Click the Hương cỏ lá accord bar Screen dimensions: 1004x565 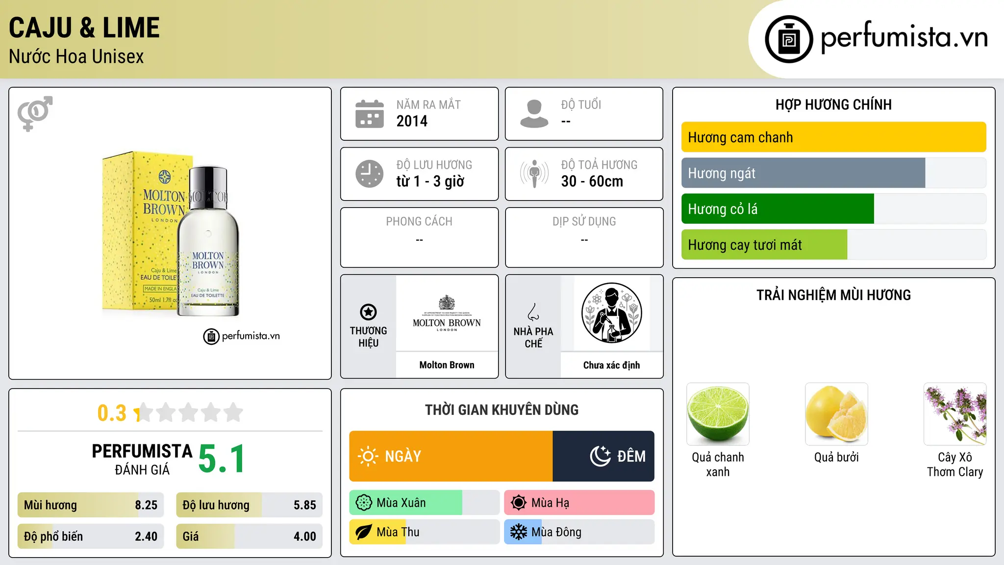pos(833,209)
